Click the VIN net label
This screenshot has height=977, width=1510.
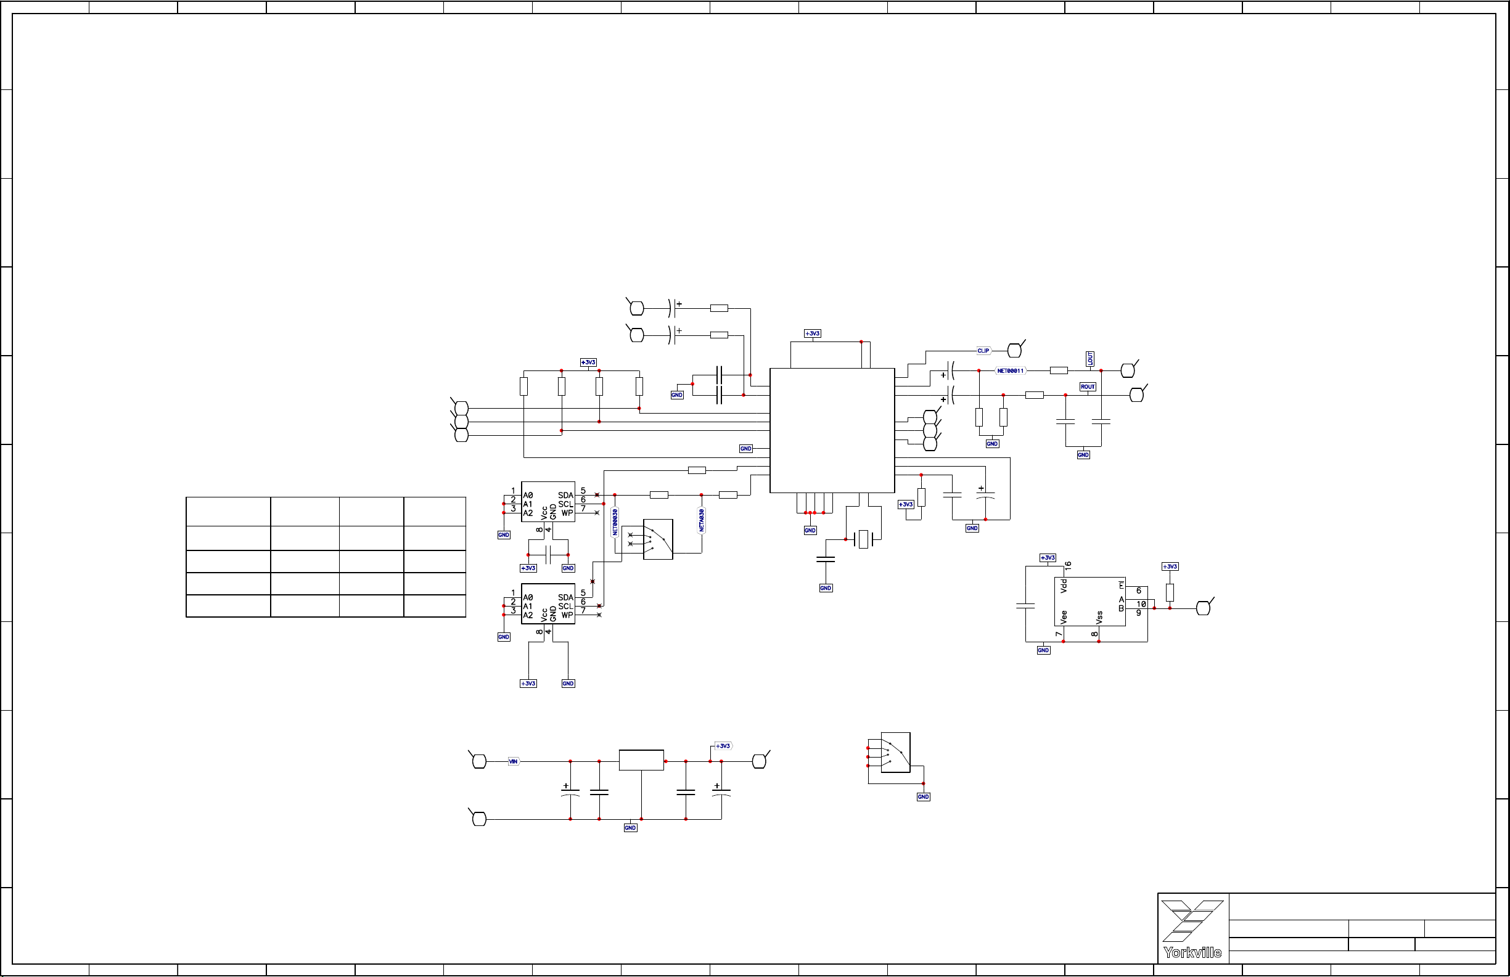[x=513, y=761]
